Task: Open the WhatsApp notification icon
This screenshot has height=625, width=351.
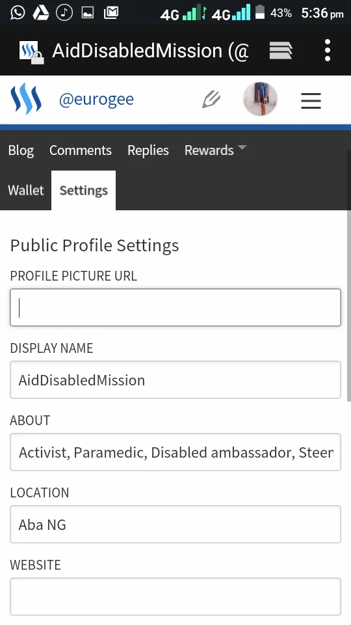Action: (x=18, y=13)
